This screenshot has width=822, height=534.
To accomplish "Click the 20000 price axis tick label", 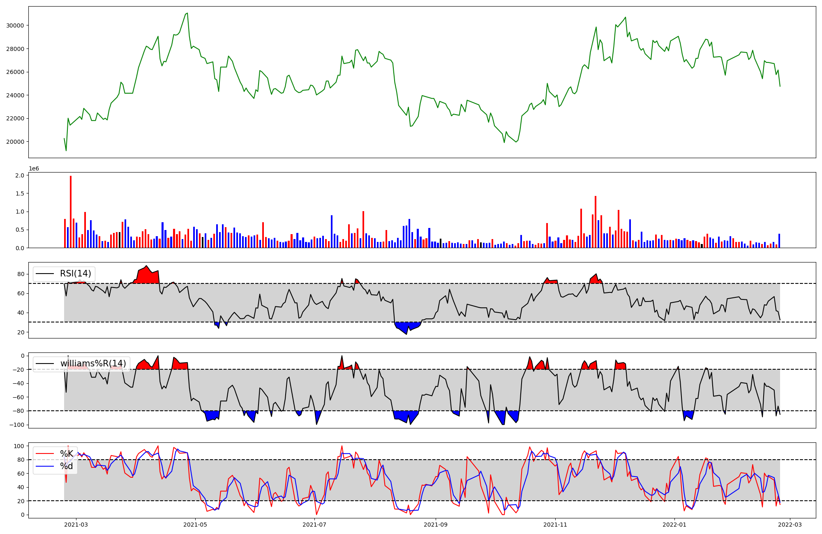I will pyautogui.click(x=15, y=142).
